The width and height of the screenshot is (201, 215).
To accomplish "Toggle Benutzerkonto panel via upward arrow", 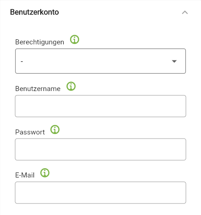I will coord(185,12).
